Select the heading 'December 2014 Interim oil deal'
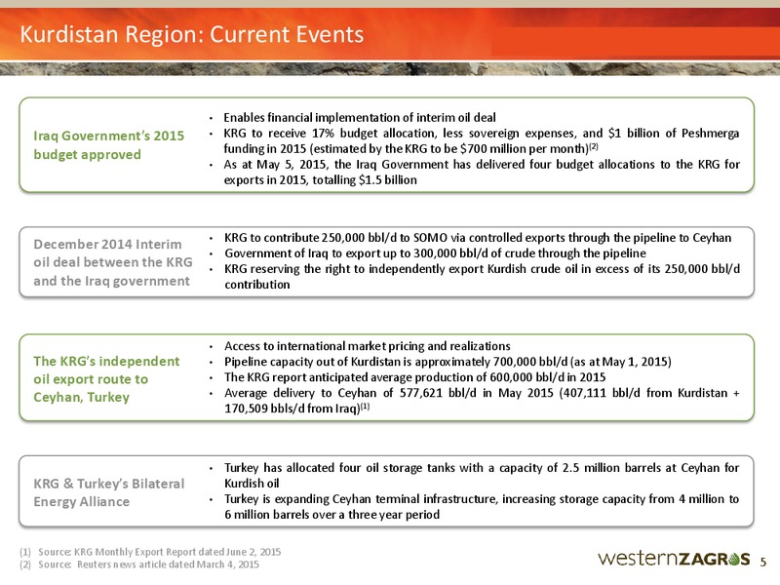 tap(112, 262)
